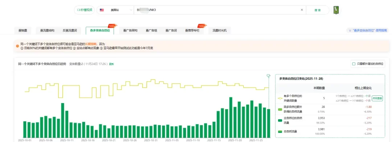Click the striped green swatch for 总自然流量
This screenshot has width=392, height=142.
pos(280,131)
